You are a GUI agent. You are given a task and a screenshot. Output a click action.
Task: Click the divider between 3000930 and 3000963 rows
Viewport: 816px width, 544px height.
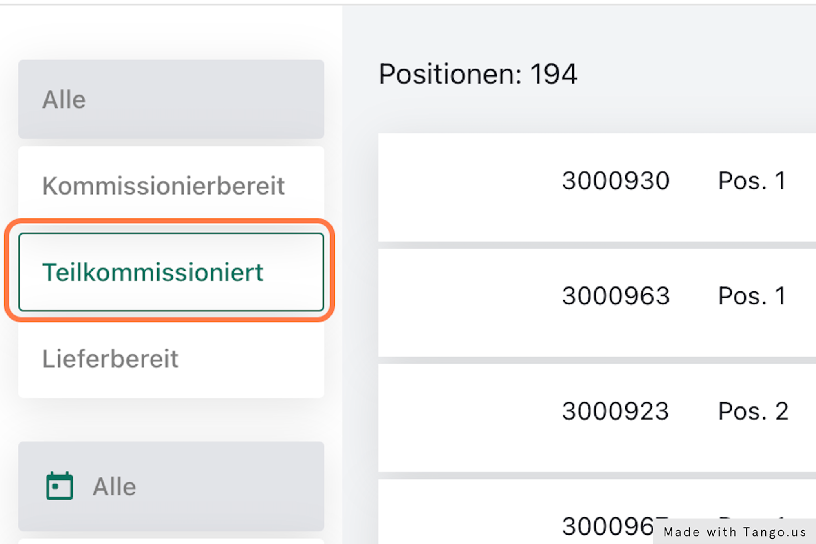pos(596,245)
